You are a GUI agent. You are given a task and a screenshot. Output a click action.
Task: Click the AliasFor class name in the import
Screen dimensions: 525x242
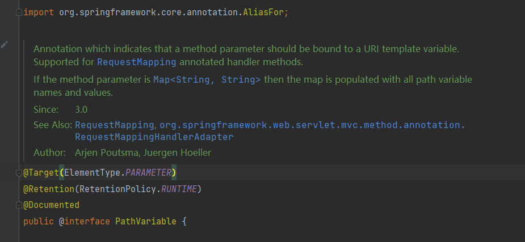(x=263, y=12)
